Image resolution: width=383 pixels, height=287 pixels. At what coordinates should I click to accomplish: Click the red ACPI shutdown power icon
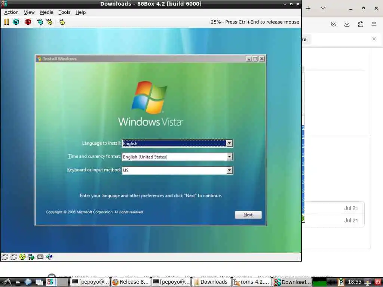[28, 22]
